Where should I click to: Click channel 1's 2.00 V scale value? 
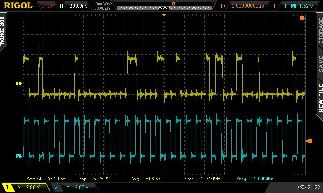(x=33, y=187)
